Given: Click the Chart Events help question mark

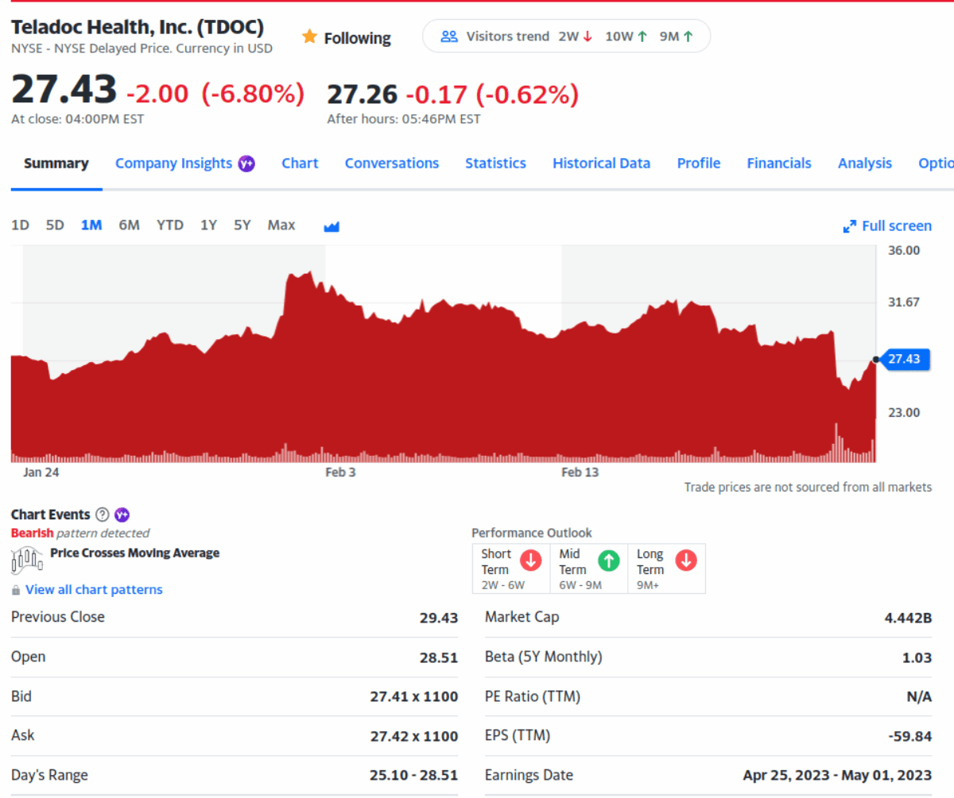Looking at the screenshot, I should point(102,515).
